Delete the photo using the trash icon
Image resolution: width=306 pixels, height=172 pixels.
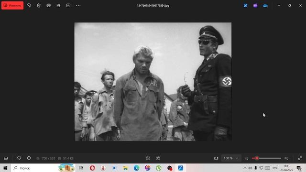(39, 5)
